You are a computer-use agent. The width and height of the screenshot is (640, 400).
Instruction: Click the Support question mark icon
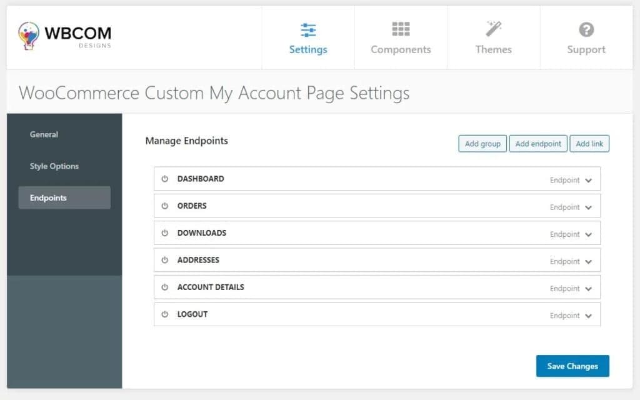click(x=586, y=29)
